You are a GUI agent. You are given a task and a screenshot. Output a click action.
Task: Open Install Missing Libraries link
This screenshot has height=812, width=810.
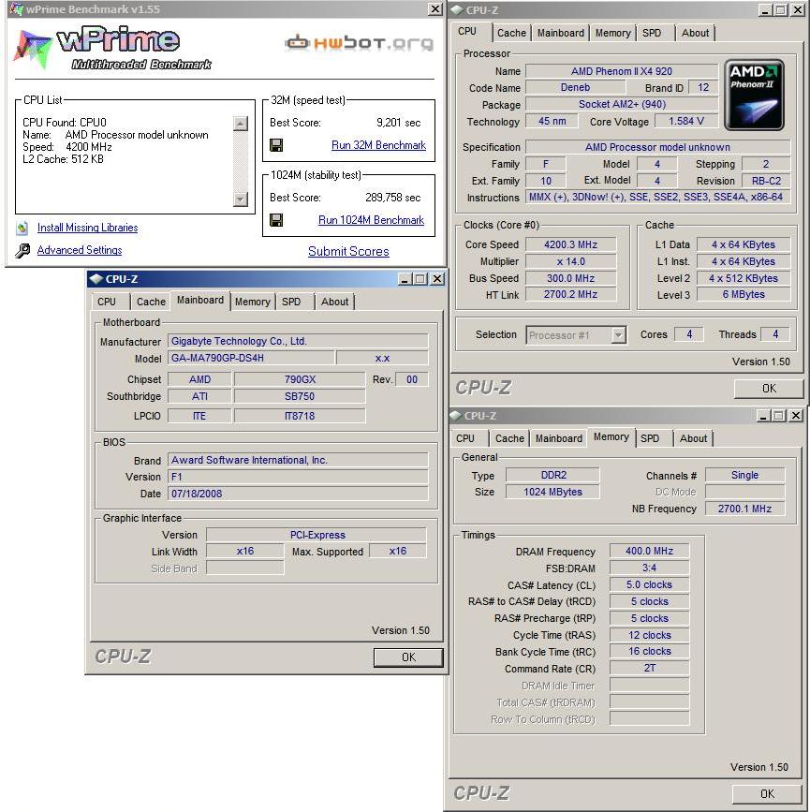(x=87, y=228)
